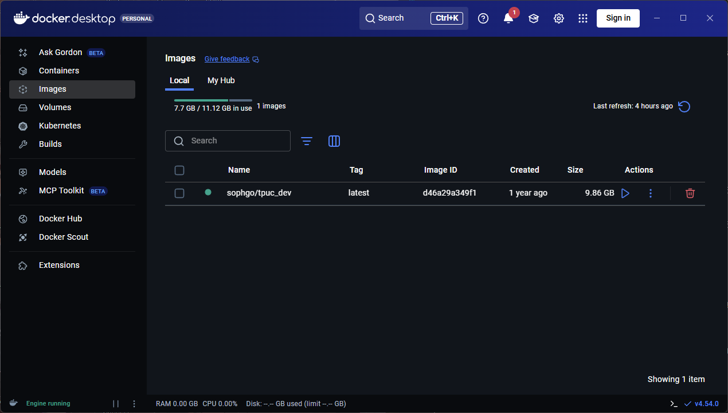Click the top Search bar with Ctrl+K

pos(414,18)
